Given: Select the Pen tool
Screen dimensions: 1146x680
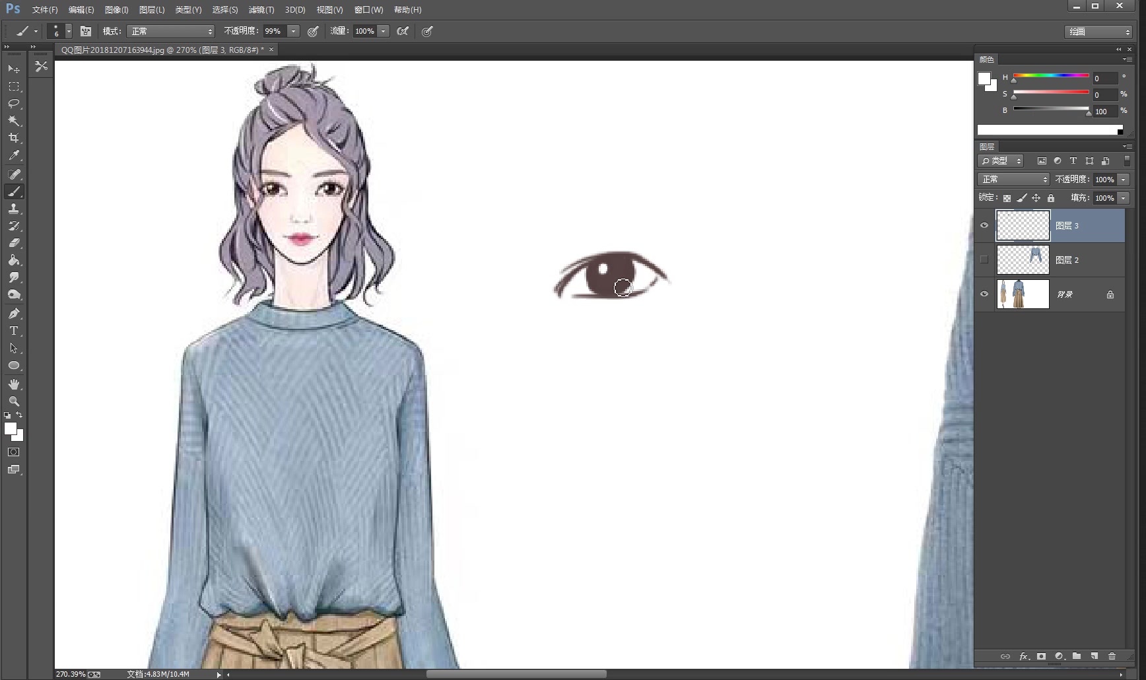Looking at the screenshot, I should [x=13, y=314].
